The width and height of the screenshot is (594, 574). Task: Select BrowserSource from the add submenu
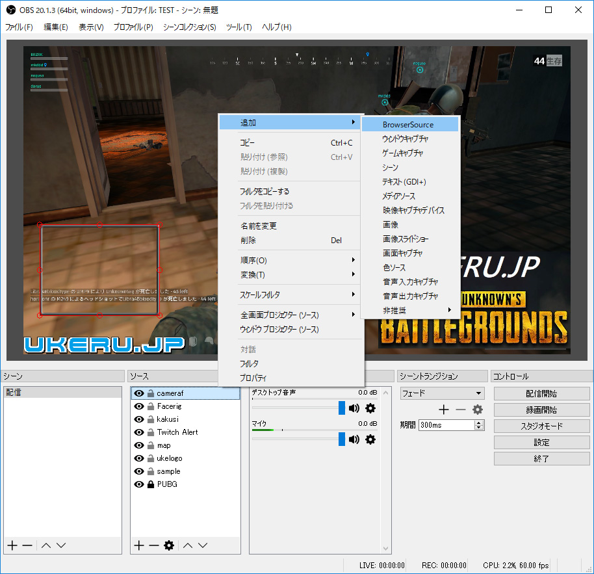[x=408, y=124]
